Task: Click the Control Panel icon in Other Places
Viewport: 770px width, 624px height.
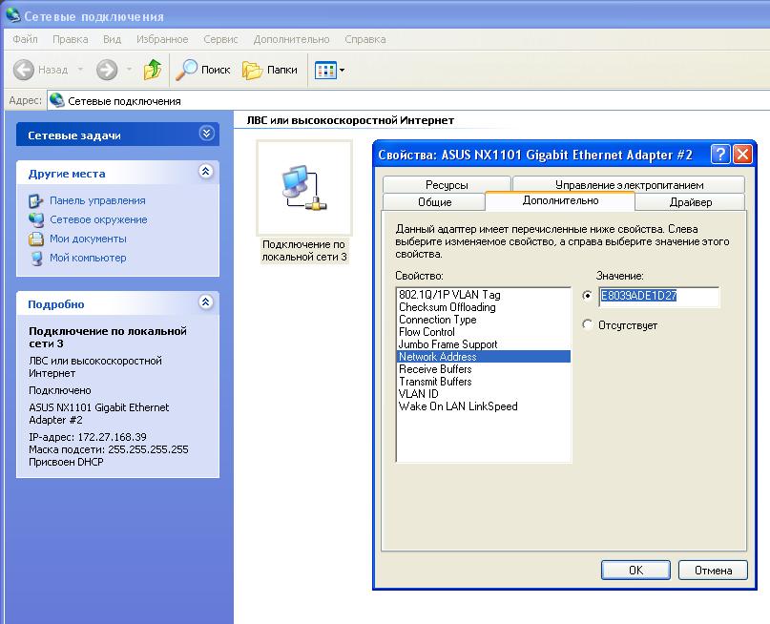Action: [x=36, y=200]
